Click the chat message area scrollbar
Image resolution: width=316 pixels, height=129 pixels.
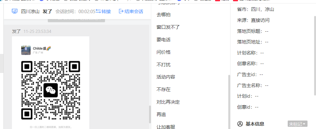(150, 114)
